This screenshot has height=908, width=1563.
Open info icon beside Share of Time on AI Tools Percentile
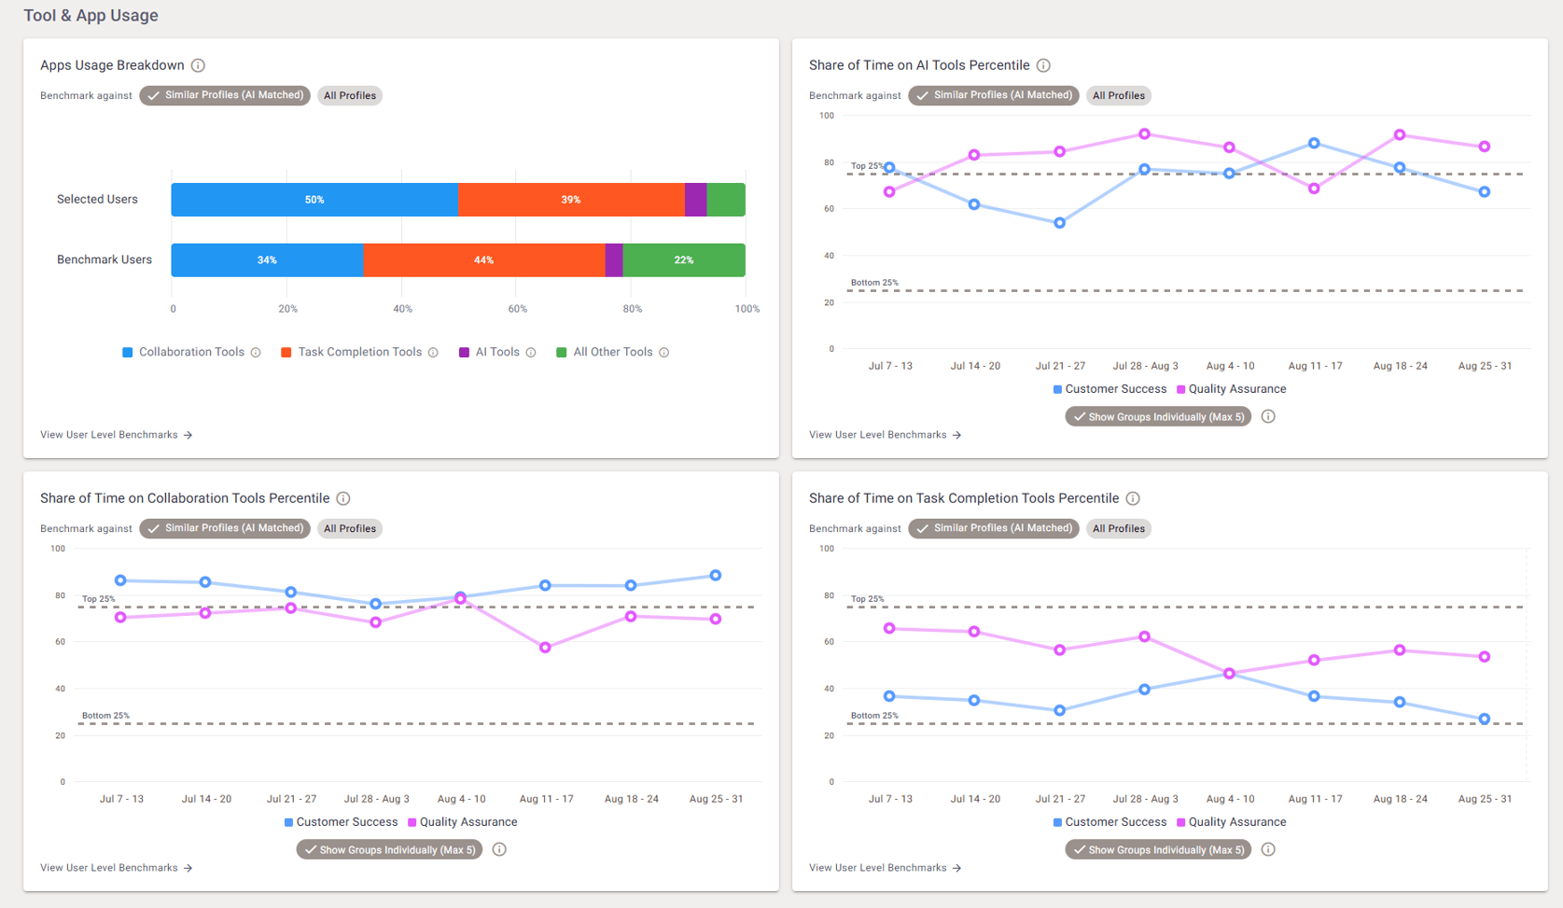coord(1044,65)
